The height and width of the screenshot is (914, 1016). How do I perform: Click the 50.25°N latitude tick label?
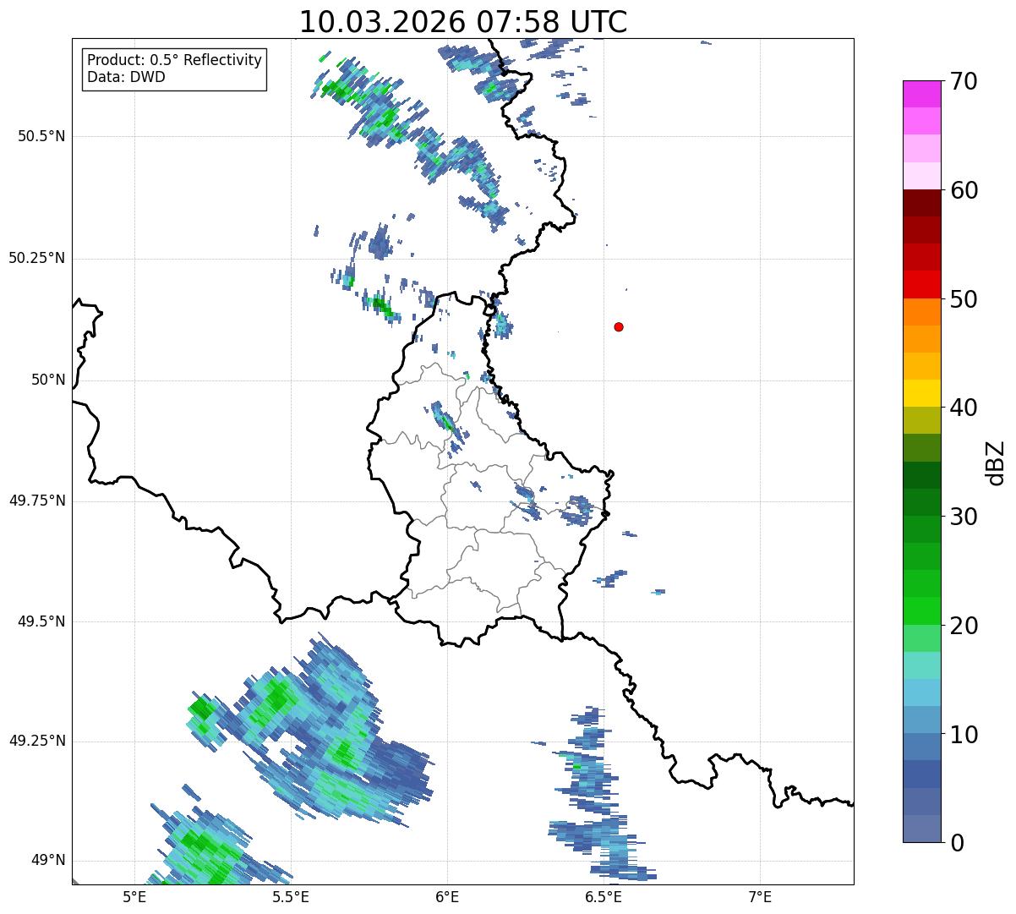(36, 258)
